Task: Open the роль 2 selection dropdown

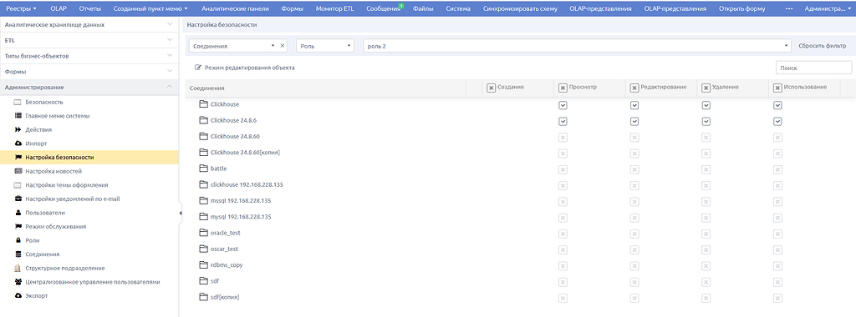Action: (577, 46)
